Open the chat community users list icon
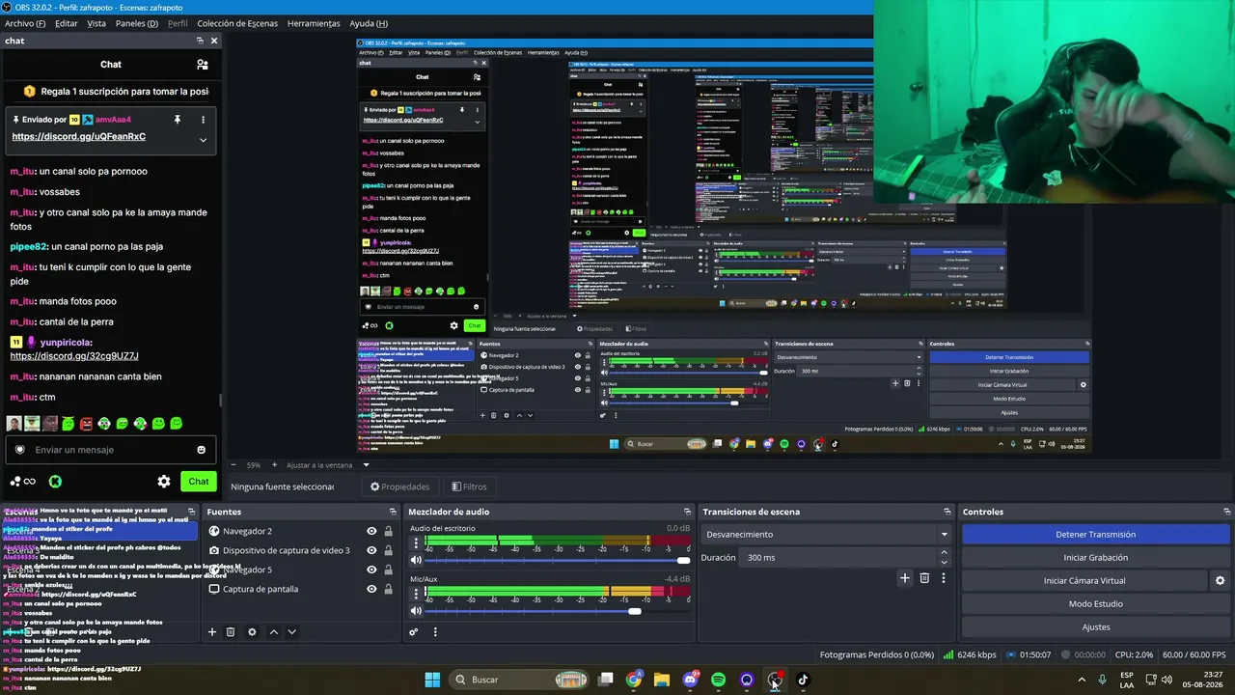 (202, 65)
